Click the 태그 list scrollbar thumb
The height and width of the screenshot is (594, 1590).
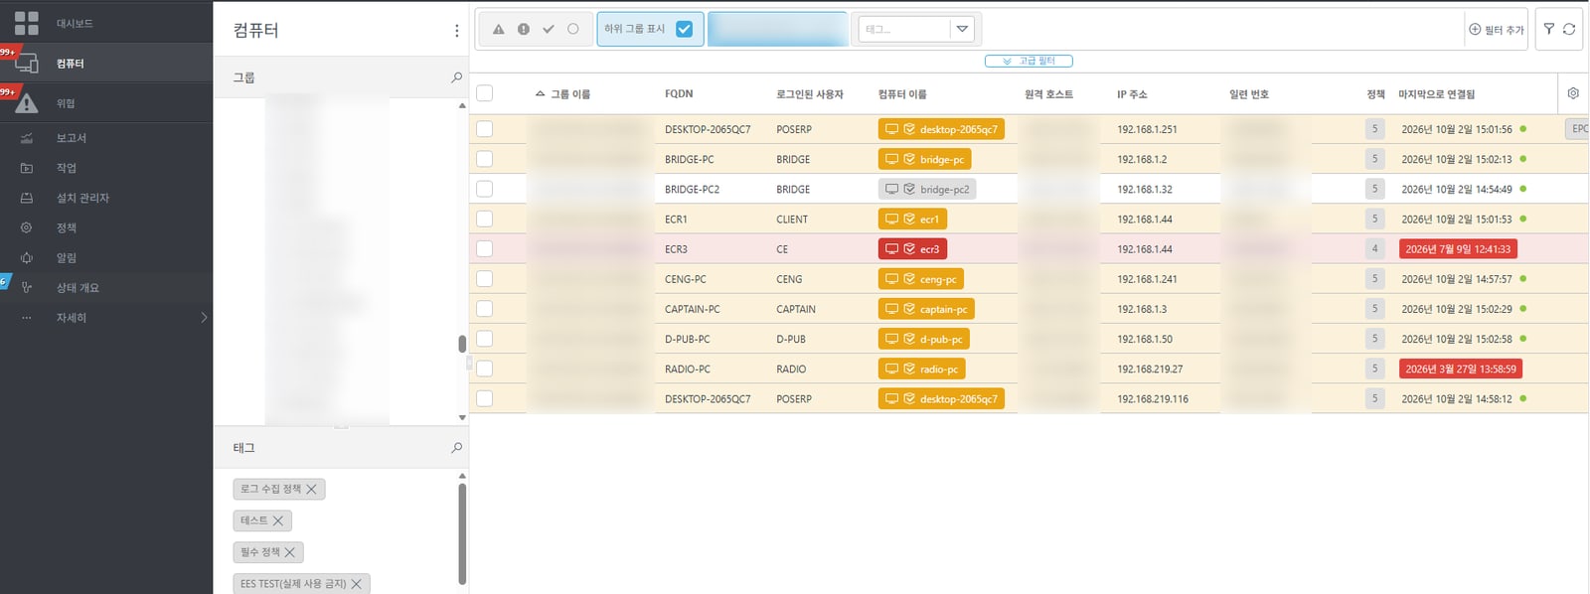point(462,533)
